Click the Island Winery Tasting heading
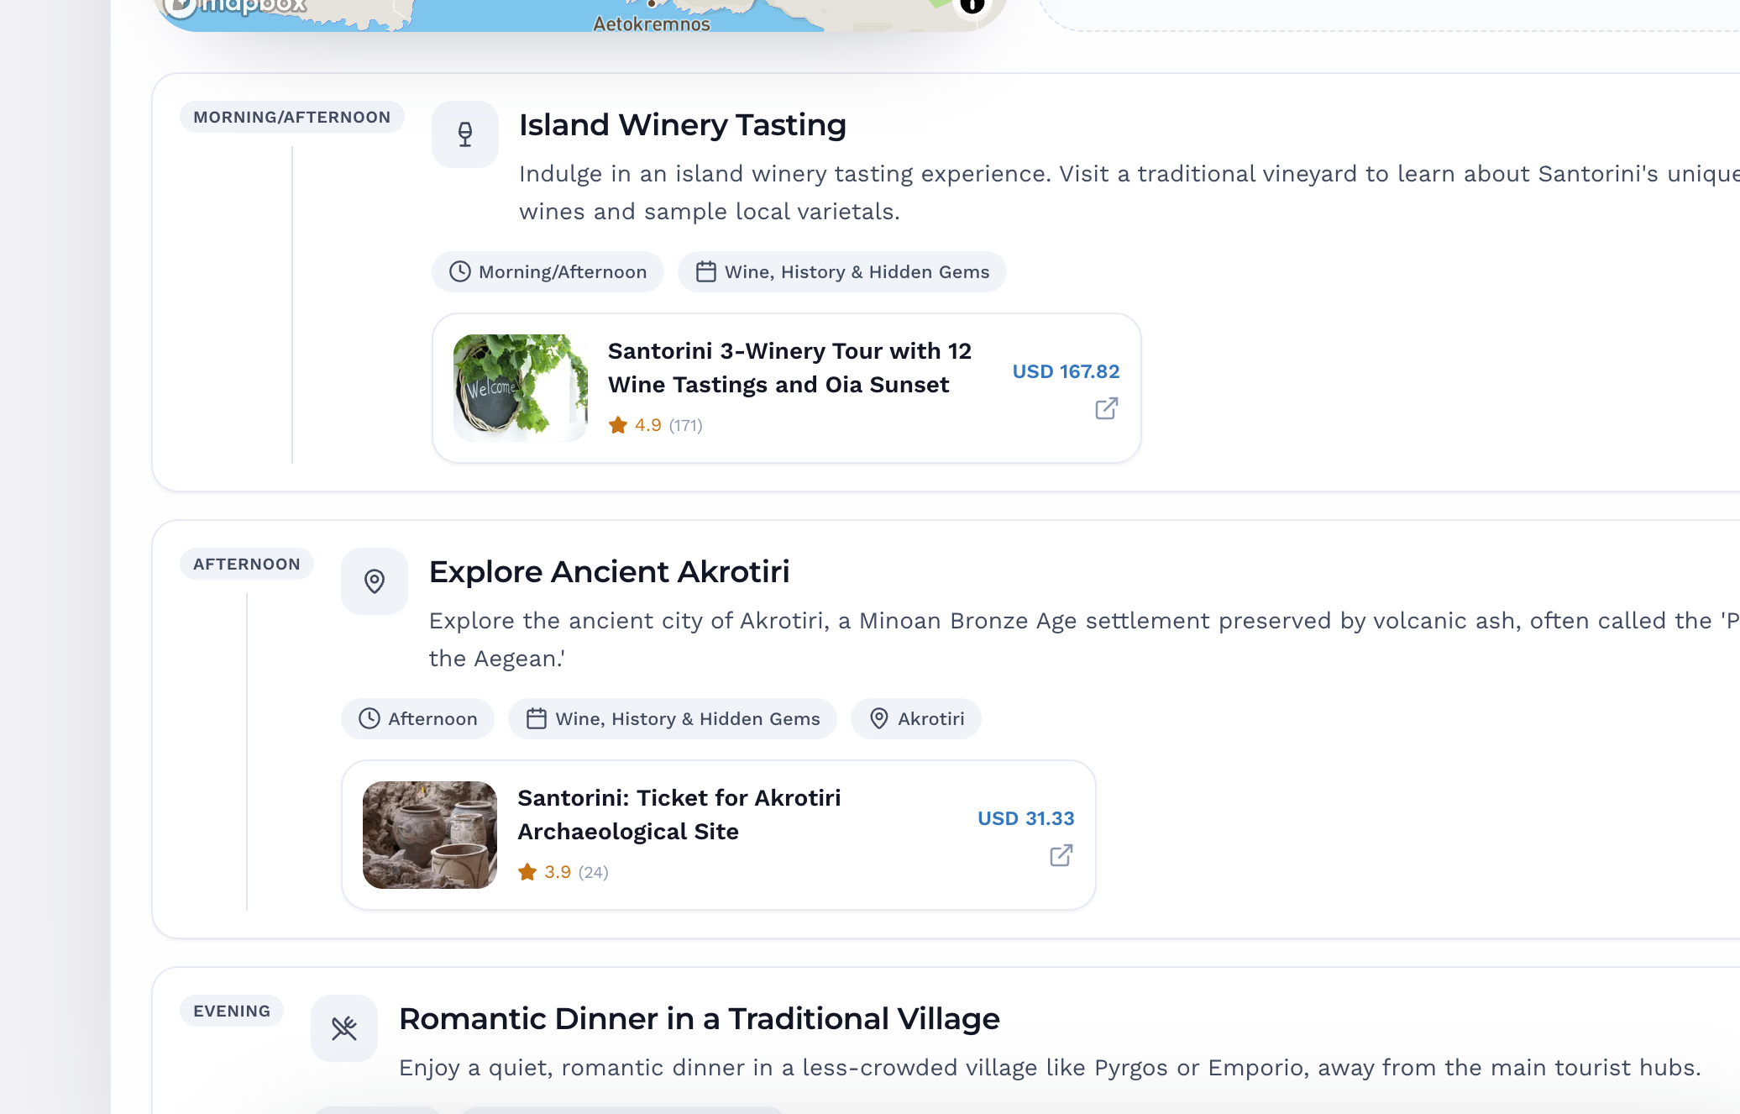The height and width of the screenshot is (1114, 1740). (x=682, y=125)
